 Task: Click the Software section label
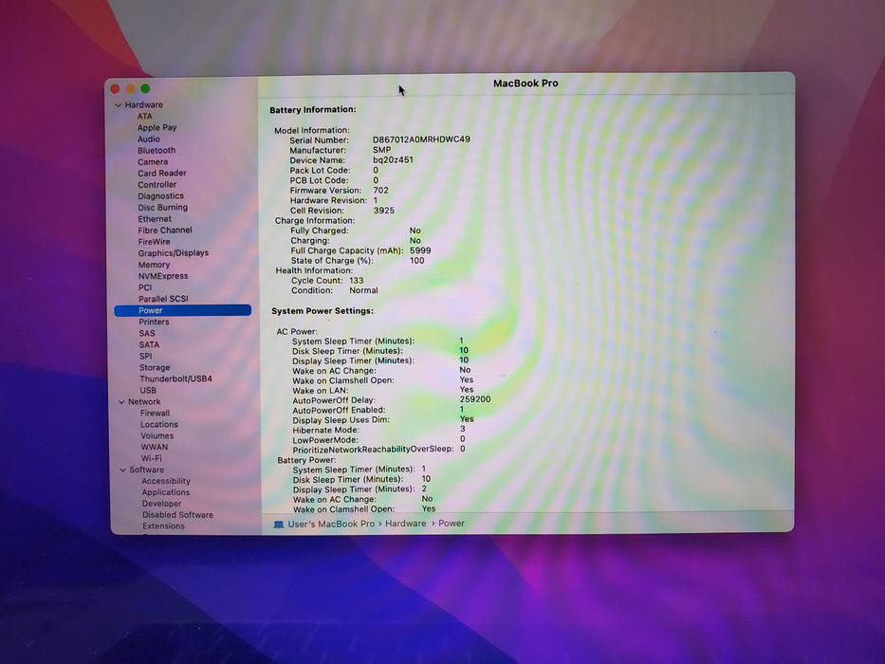(x=147, y=470)
